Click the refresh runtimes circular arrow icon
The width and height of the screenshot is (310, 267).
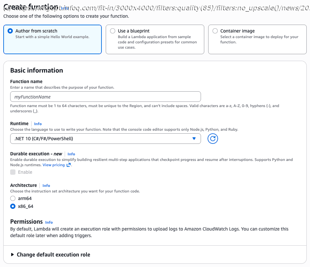(x=213, y=139)
